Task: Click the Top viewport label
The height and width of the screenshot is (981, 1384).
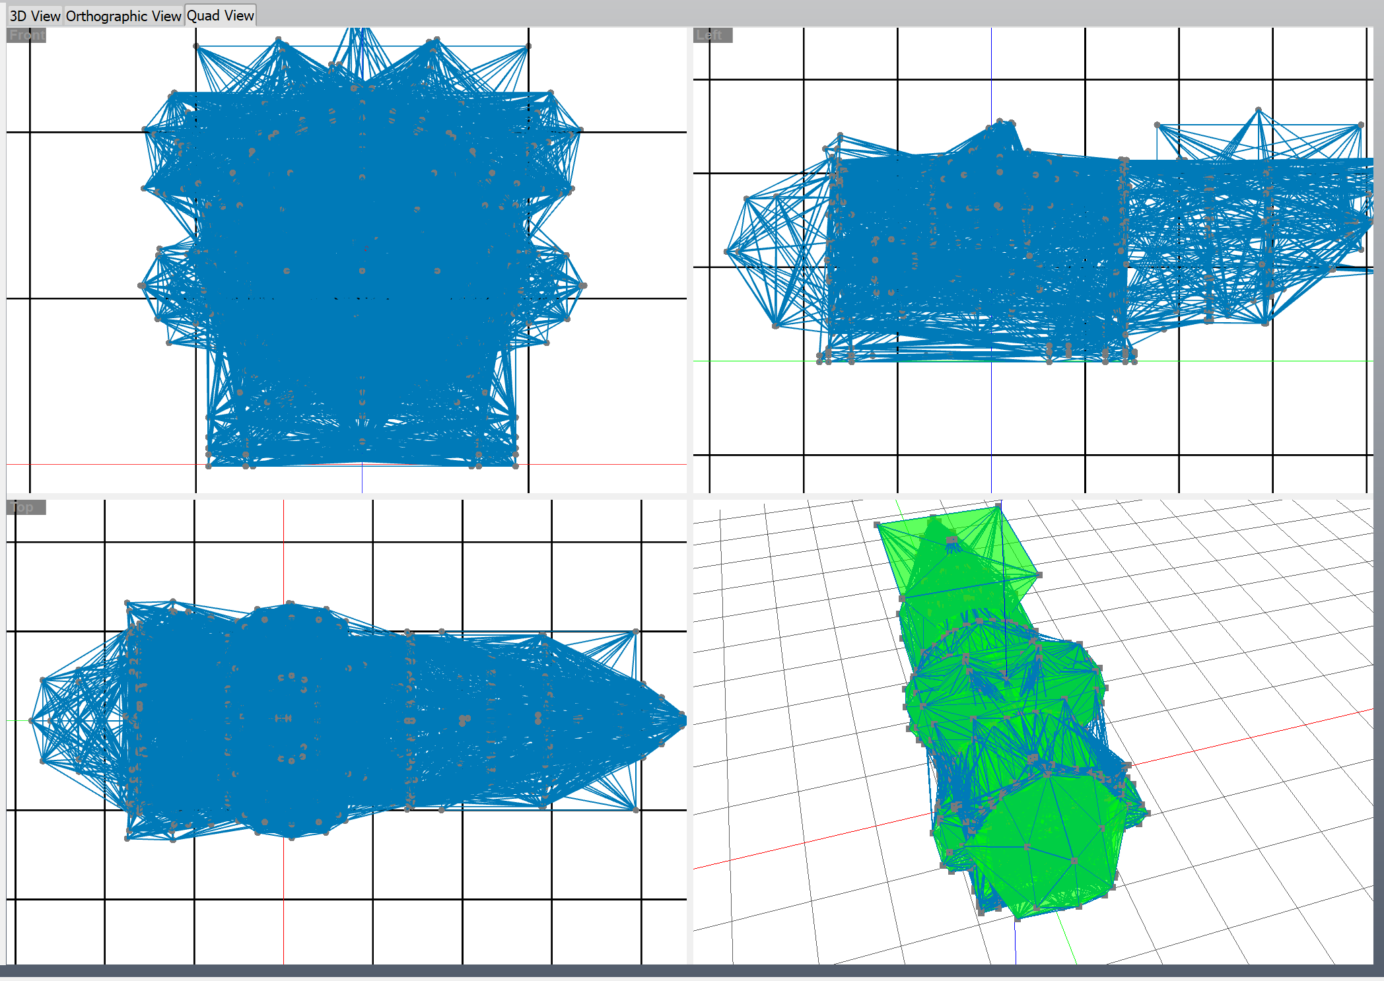Action: coord(26,507)
